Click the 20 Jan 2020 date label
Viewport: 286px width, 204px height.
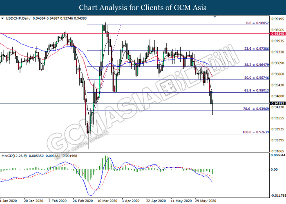click(34, 201)
